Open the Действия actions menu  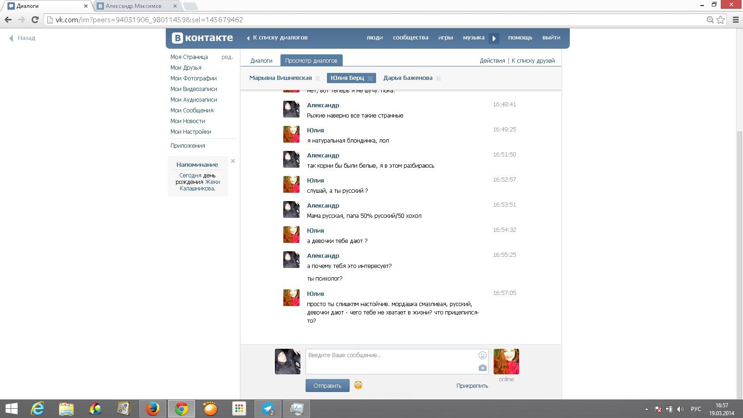(492, 61)
